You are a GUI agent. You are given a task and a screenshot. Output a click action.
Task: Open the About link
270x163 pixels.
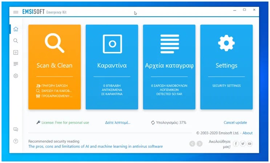[247, 133]
